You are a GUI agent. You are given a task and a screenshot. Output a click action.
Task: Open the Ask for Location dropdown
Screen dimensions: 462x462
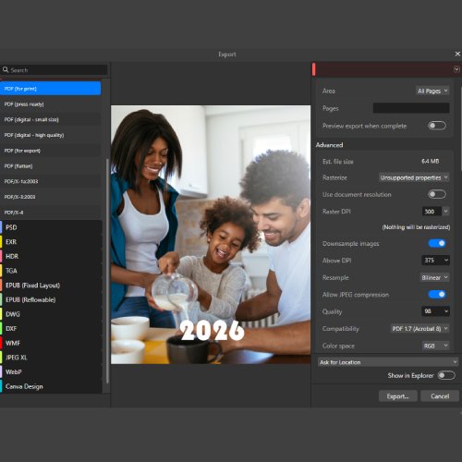point(388,362)
